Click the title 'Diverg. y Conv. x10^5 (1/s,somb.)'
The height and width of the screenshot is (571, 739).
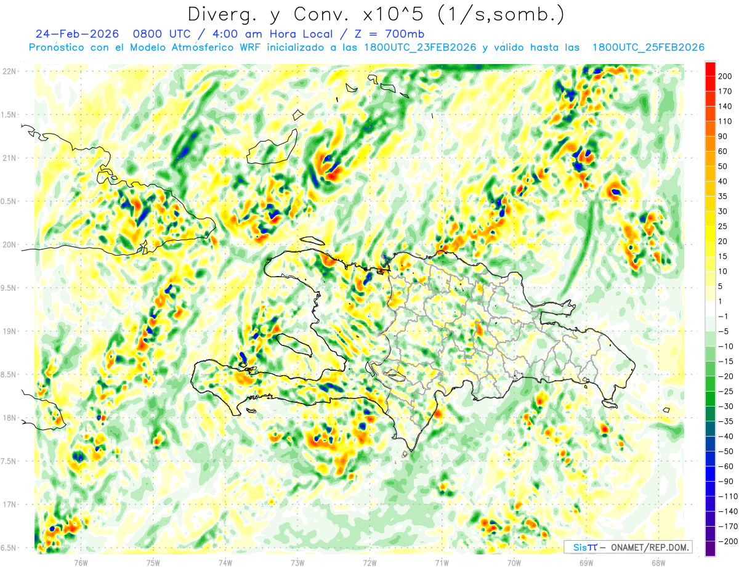coord(376,14)
